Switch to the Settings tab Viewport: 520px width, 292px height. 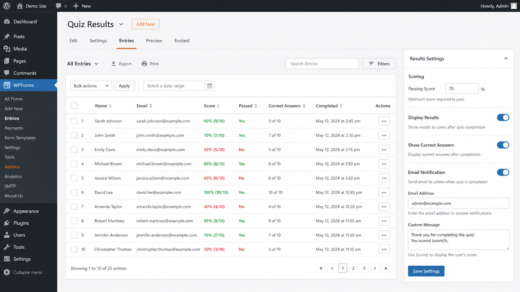pos(98,41)
